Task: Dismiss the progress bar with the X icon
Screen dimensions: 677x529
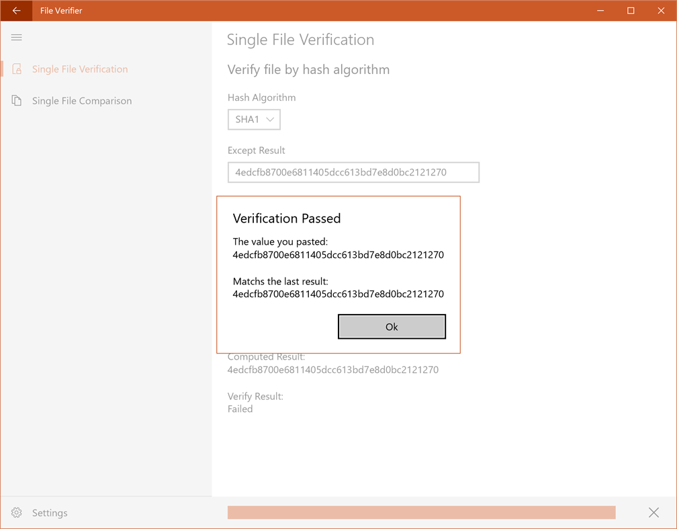Action: tap(653, 512)
